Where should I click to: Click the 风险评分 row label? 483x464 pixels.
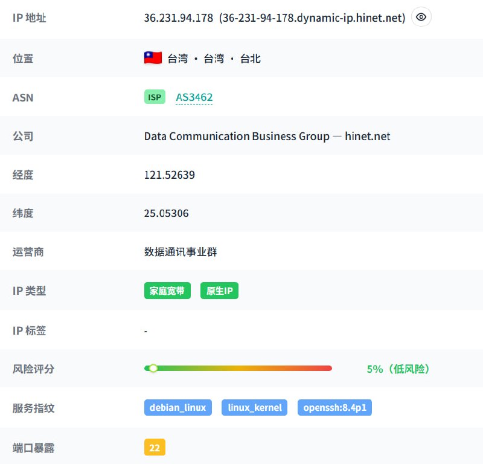coord(33,369)
